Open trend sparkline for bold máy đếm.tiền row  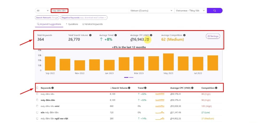coord(160,100)
